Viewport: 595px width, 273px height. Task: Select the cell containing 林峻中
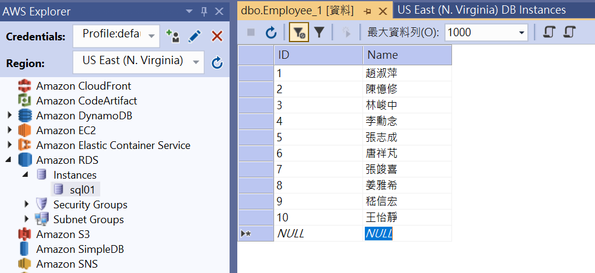407,105
